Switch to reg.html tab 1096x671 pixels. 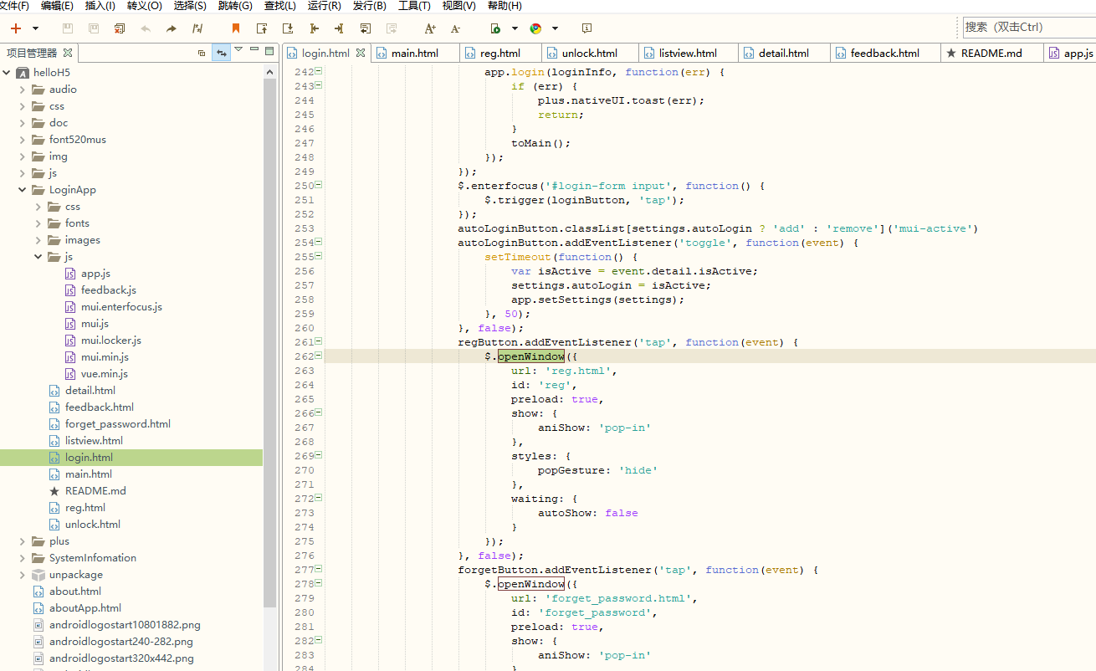pos(500,53)
